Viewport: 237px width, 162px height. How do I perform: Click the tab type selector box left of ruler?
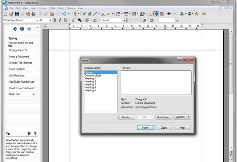pyautogui.click(x=45, y=26)
